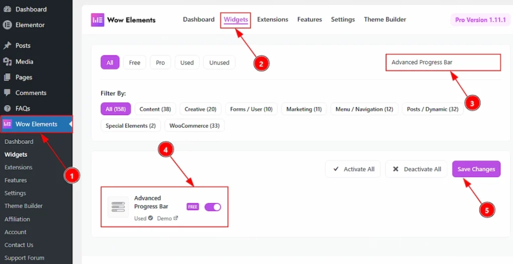Image resolution: width=513 pixels, height=264 pixels.
Task: Show only Used widgets
Action: pos(187,62)
